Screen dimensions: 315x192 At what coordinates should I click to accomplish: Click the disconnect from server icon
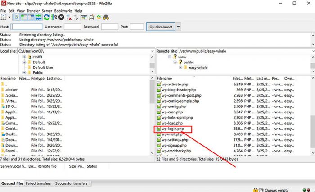click(69, 17)
